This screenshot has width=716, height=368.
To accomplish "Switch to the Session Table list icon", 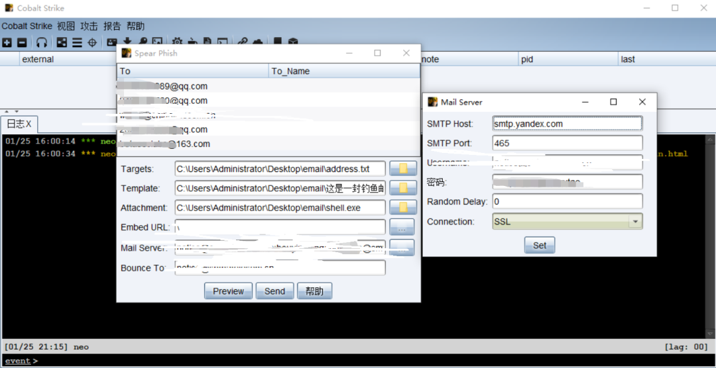I will [x=77, y=42].
